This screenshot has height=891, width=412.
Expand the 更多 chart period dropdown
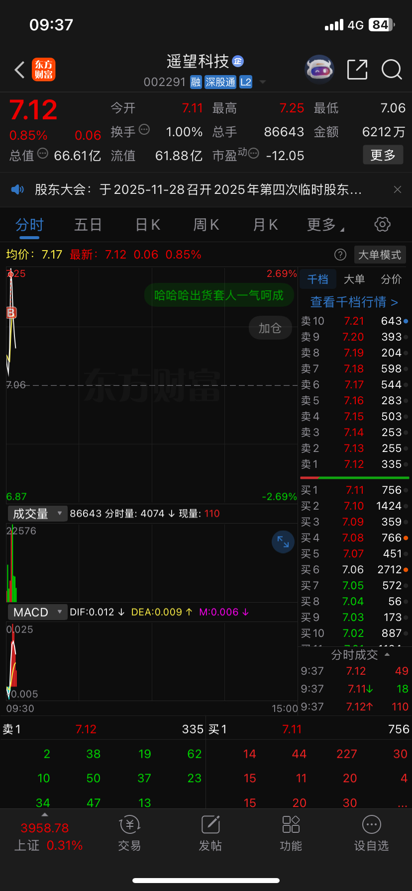click(325, 225)
